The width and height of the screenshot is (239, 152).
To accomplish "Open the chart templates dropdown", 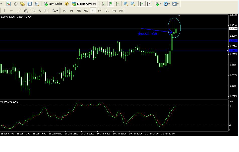I will click(175, 4).
